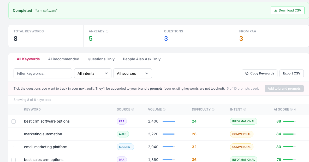The height and width of the screenshot is (162, 309).
Task: Click the AUTO source badge
Action: (123, 134)
